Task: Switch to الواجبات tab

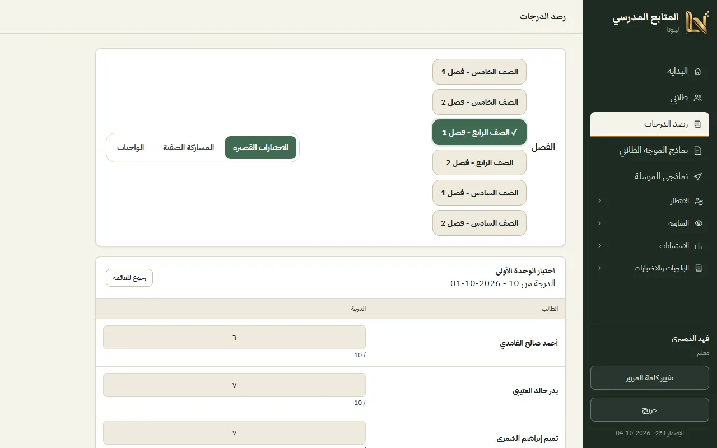Action: (131, 147)
